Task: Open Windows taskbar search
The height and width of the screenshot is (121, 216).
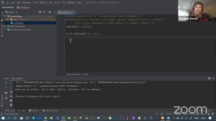Action: [x=9, y=118]
